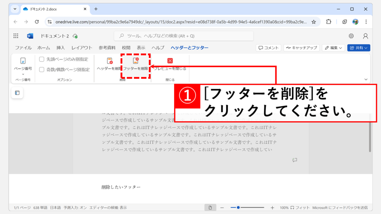Click the account profile icon
Viewport: 381px width, 214px height.
pos(365,36)
